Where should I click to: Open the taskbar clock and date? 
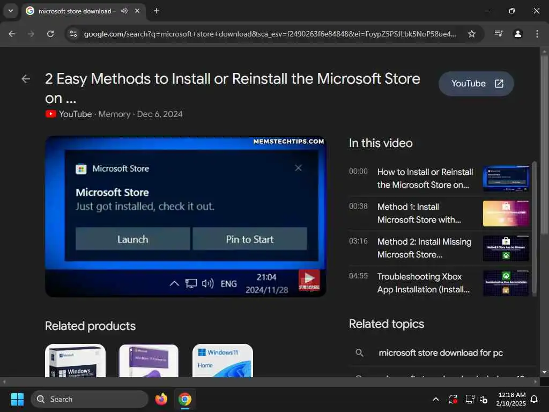[511, 399]
